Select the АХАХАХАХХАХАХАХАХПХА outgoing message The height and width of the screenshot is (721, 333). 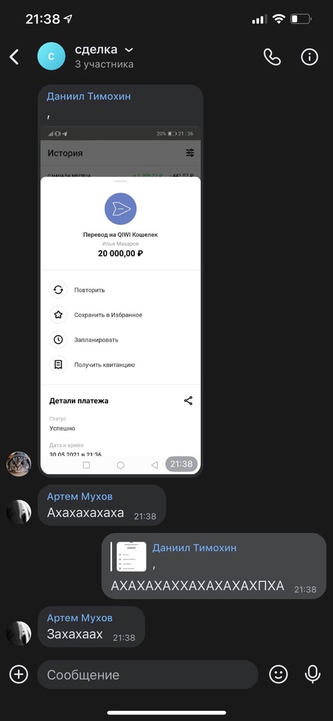click(214, 565)
